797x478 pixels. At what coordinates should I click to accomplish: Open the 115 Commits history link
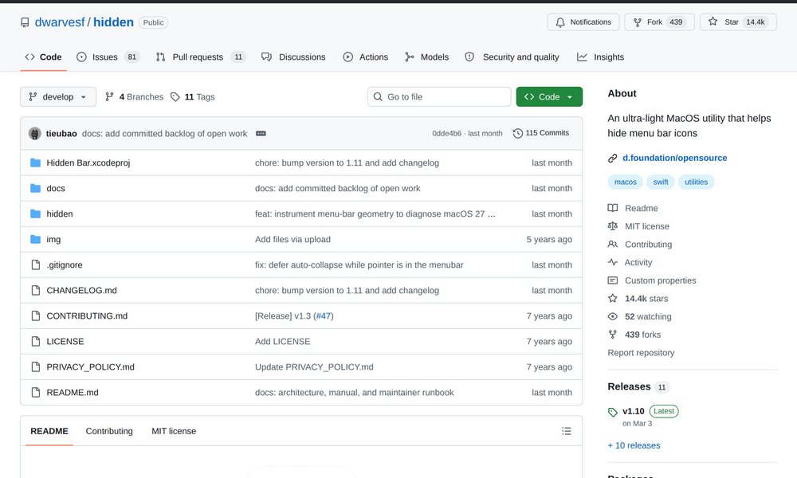click(541, 133)
